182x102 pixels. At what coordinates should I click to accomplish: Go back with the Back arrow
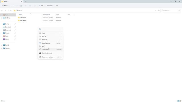tap(2, 11)
